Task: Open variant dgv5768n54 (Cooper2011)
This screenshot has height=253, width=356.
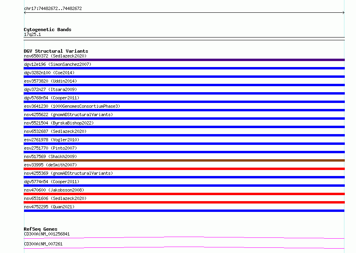Action: (52, 98)
